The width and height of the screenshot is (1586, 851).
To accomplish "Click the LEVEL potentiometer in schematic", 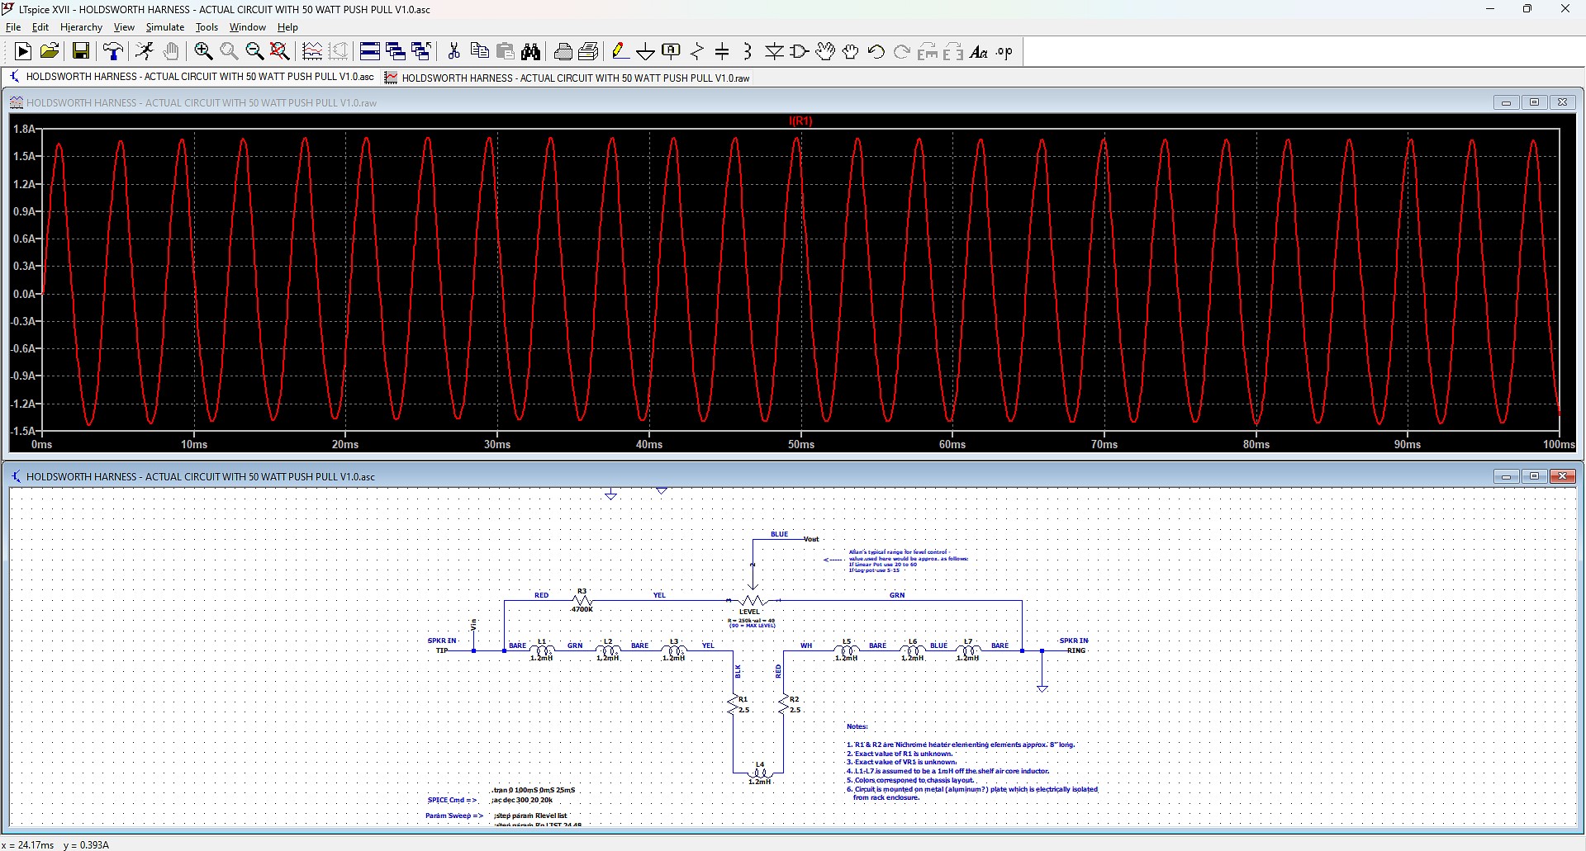I will [x=752, y=601].
